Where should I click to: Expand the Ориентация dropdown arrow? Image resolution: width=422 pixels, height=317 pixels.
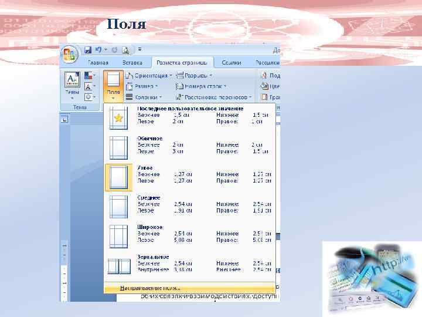171,76
